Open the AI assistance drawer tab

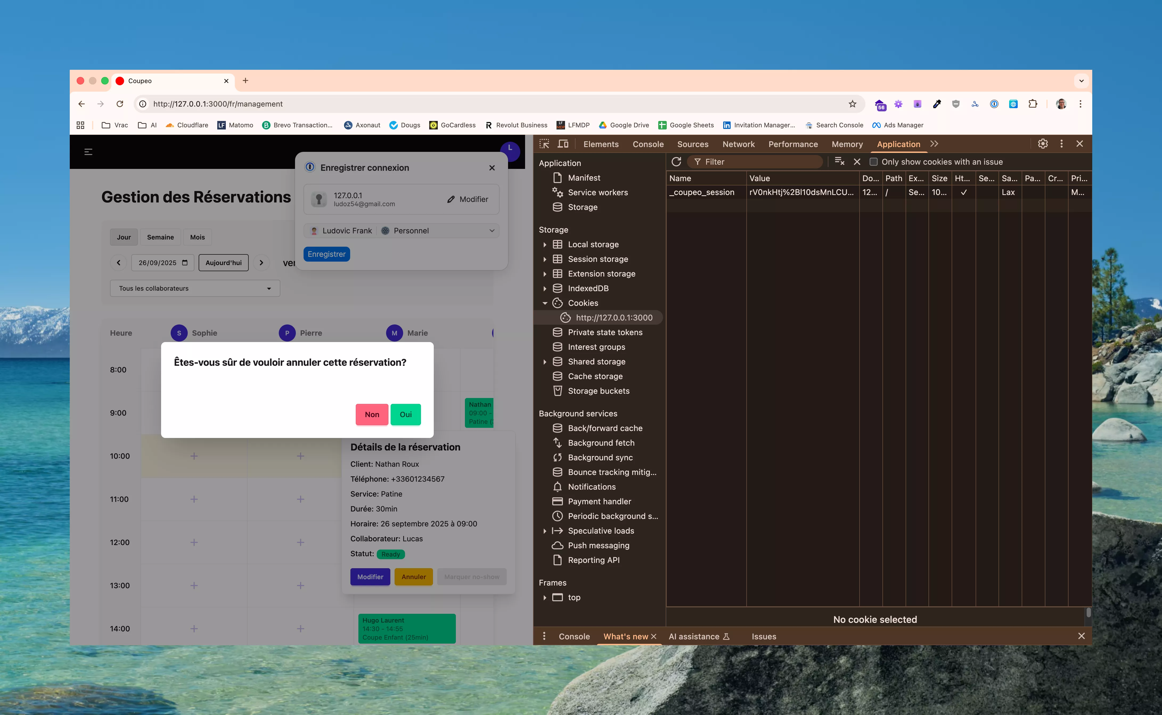click(x=699, y=636)
